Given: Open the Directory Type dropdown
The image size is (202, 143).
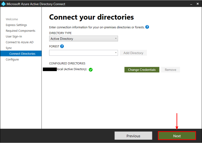Looking at the screenshot, I should [x=84, y=39].
